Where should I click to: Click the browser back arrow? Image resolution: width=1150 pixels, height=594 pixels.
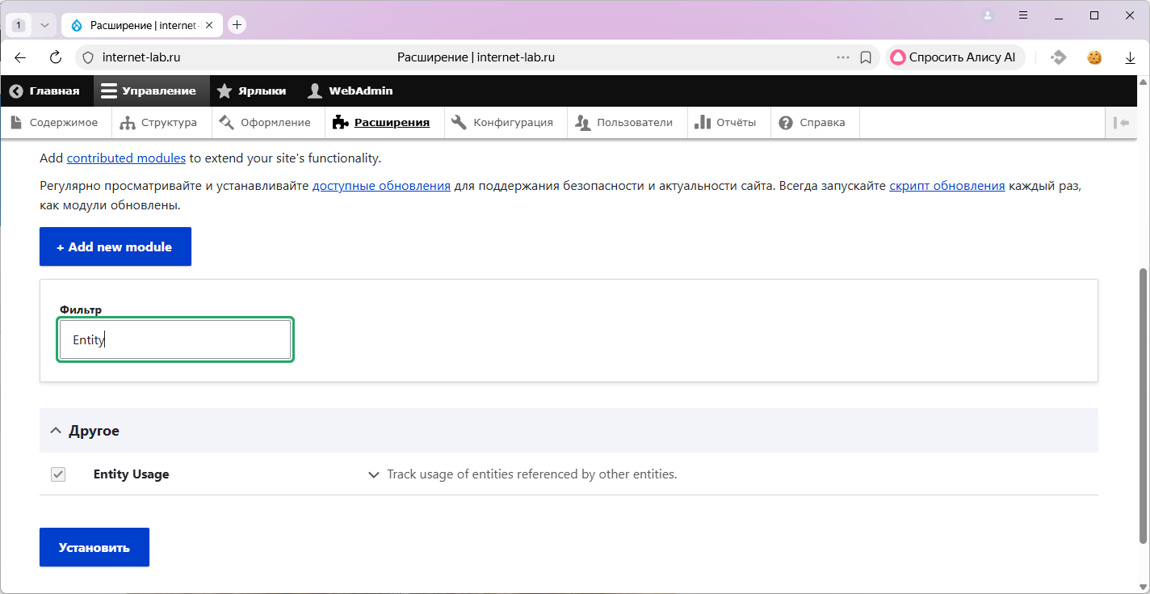(20, 57)
